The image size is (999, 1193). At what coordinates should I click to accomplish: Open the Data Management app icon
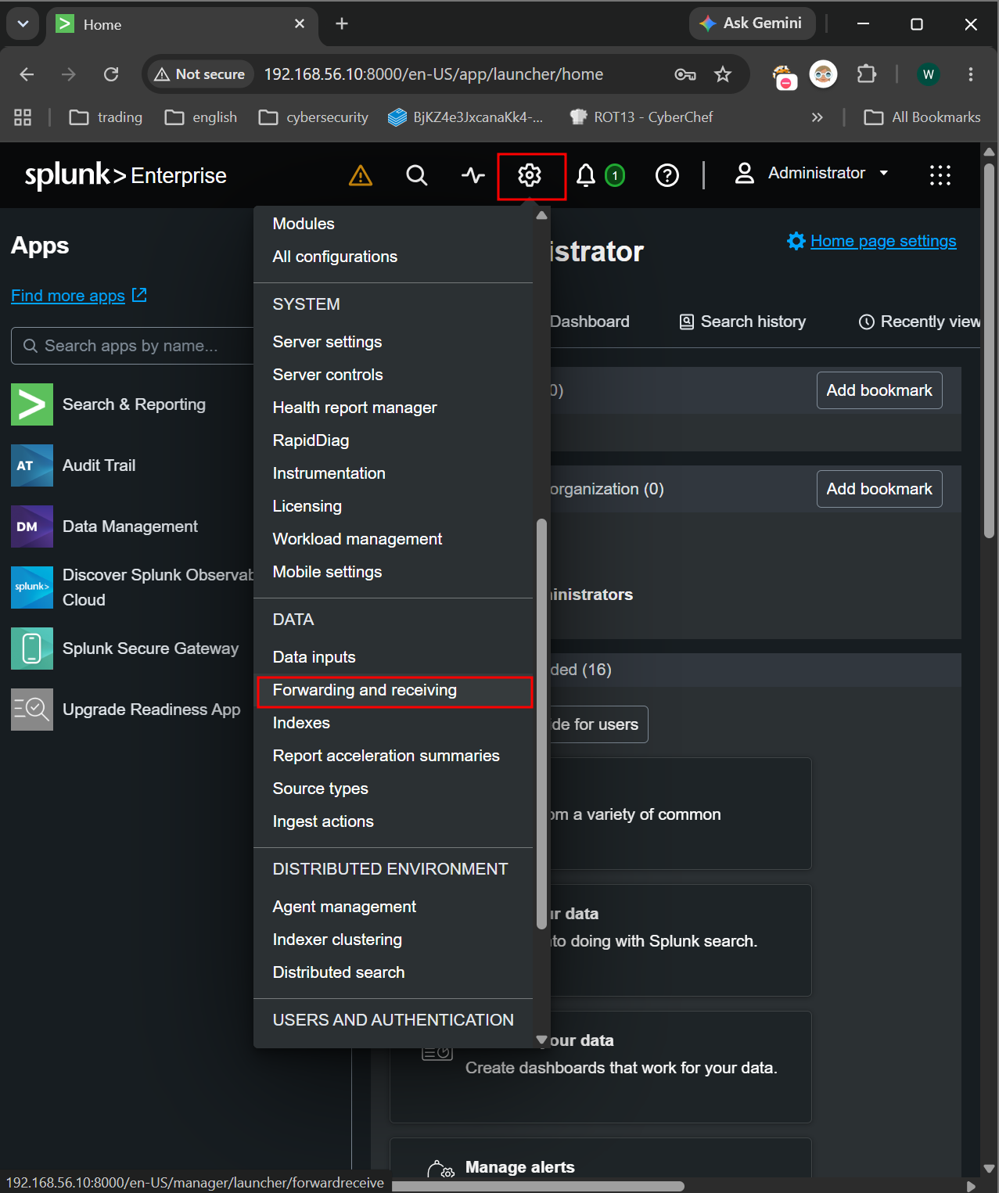coord(32,526)
